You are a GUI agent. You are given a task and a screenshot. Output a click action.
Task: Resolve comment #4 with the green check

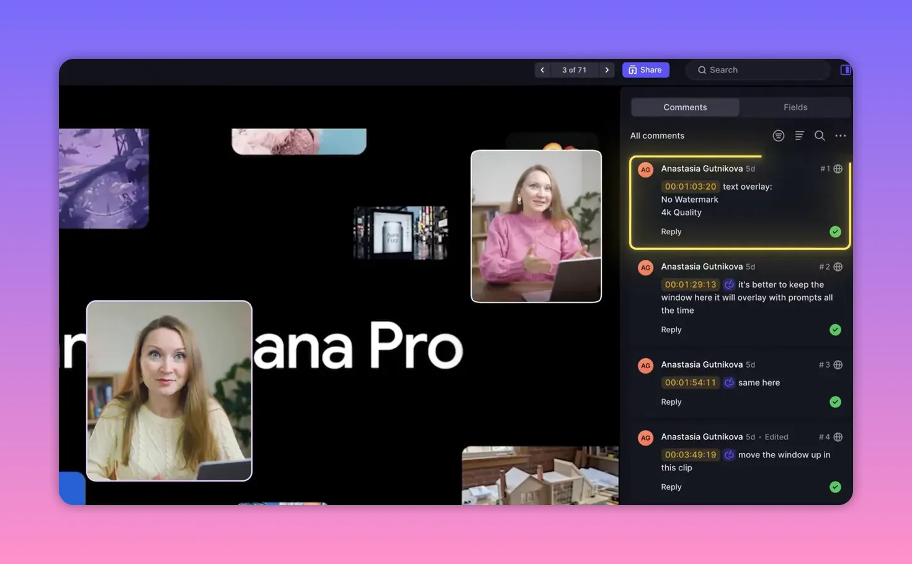[x=834, y=487]
